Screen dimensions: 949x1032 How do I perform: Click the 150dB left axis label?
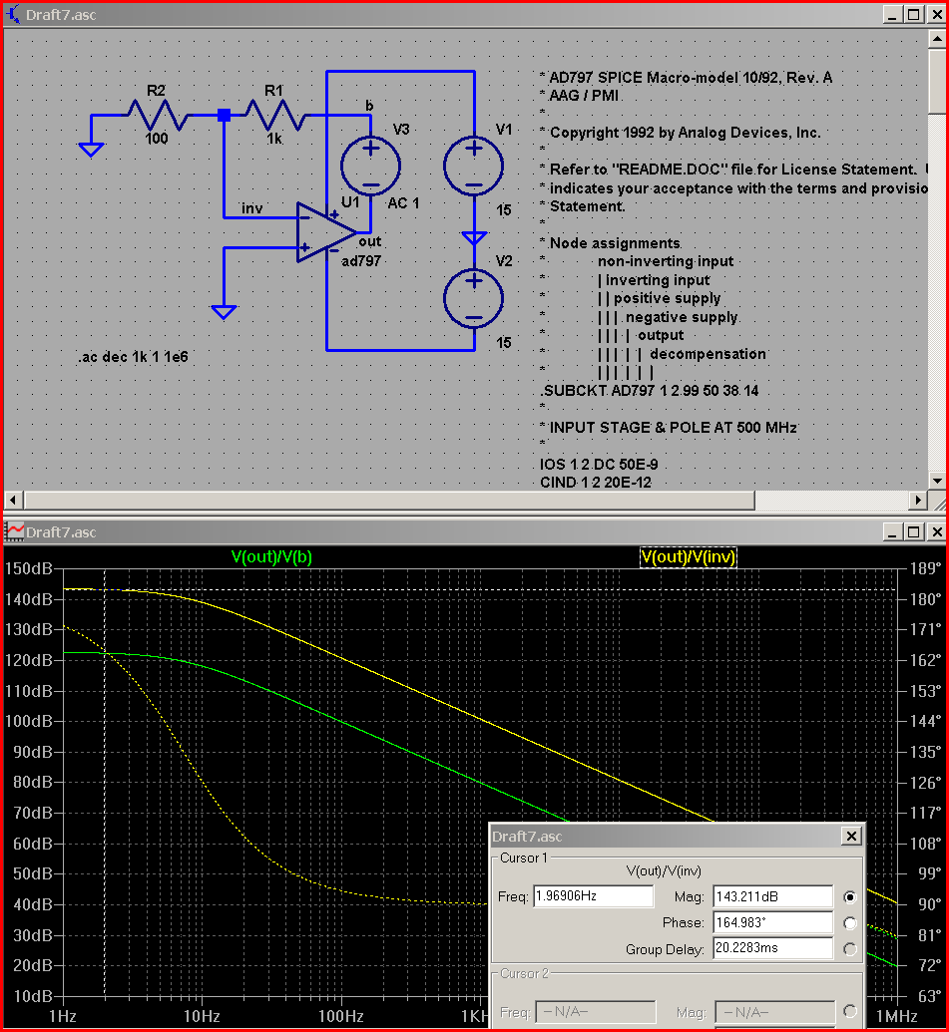click(28, 568)
